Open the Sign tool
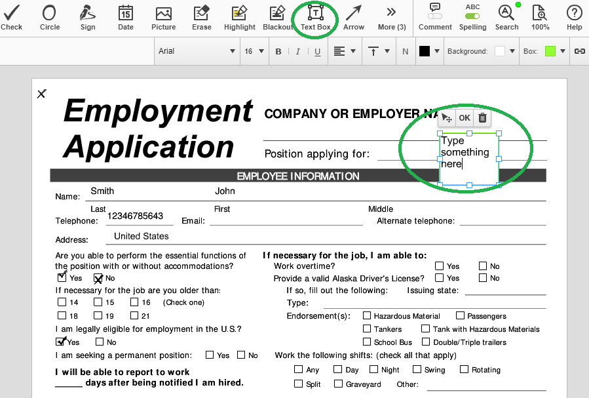Screen dimensions: 589x398 (x=88, y=18)
